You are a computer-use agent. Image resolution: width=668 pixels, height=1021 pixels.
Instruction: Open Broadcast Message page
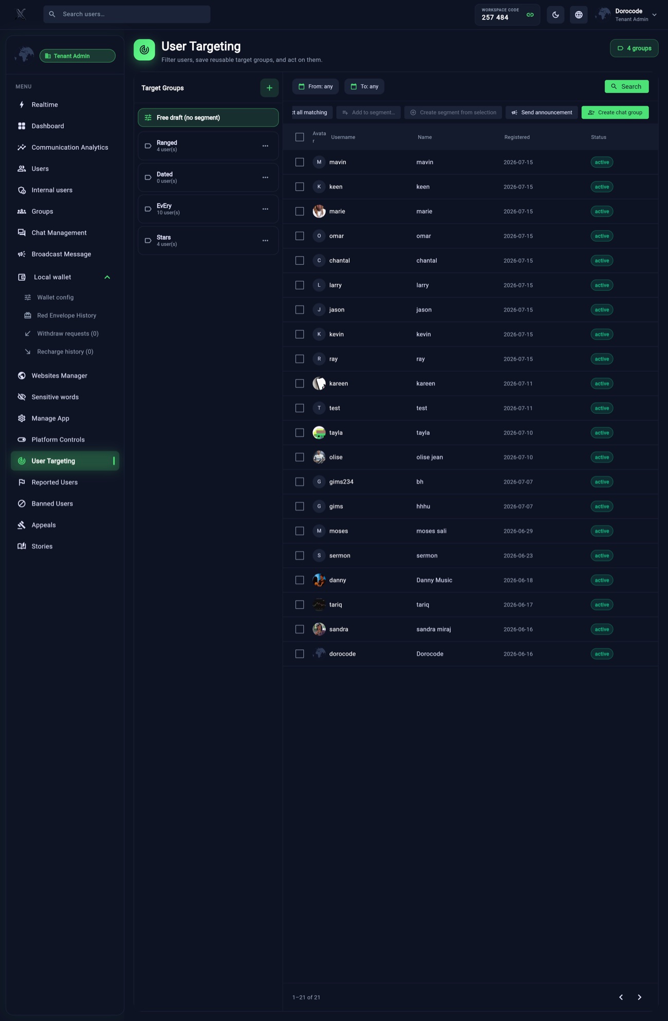coord(65,254)
